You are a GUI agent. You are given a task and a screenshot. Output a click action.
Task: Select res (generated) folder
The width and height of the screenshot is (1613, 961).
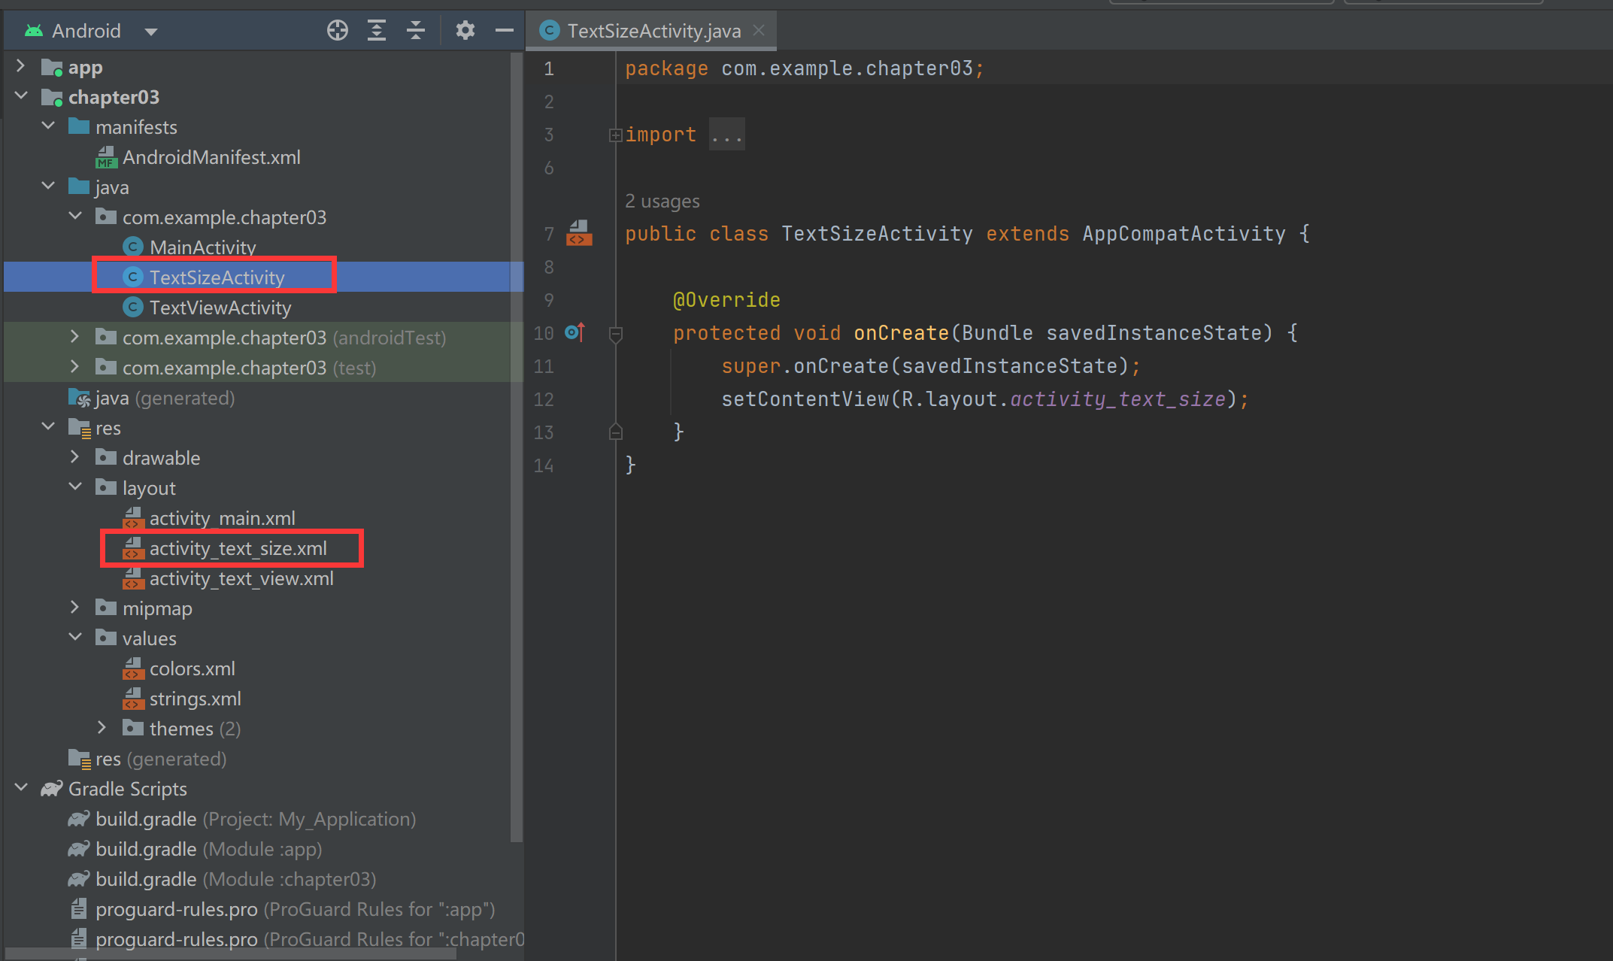coord(160,759)
